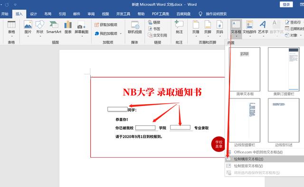Open the 邮件 (Mailings) tab
Image resolution: width=304 pixels, height=187 pixels.
coord(76,14)
